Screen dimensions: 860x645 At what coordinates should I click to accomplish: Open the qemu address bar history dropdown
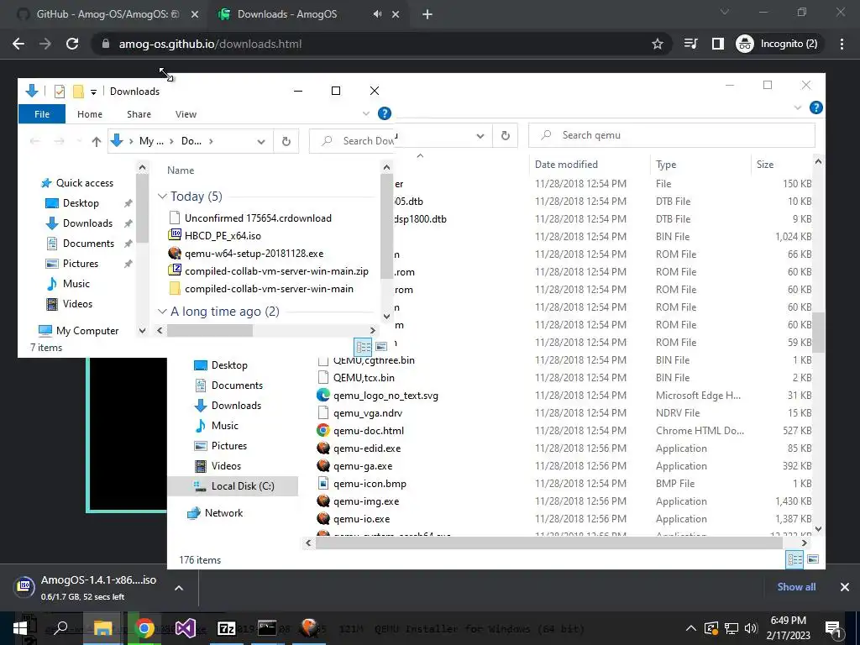(x=480, y=135)
